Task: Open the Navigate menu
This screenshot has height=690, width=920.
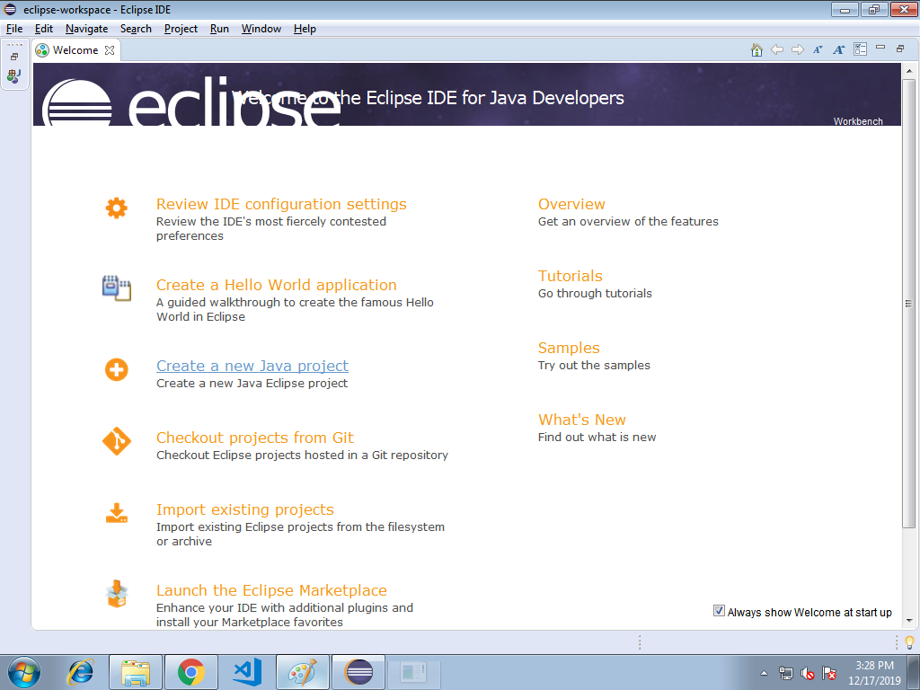Action: click(x=87, y=29)
